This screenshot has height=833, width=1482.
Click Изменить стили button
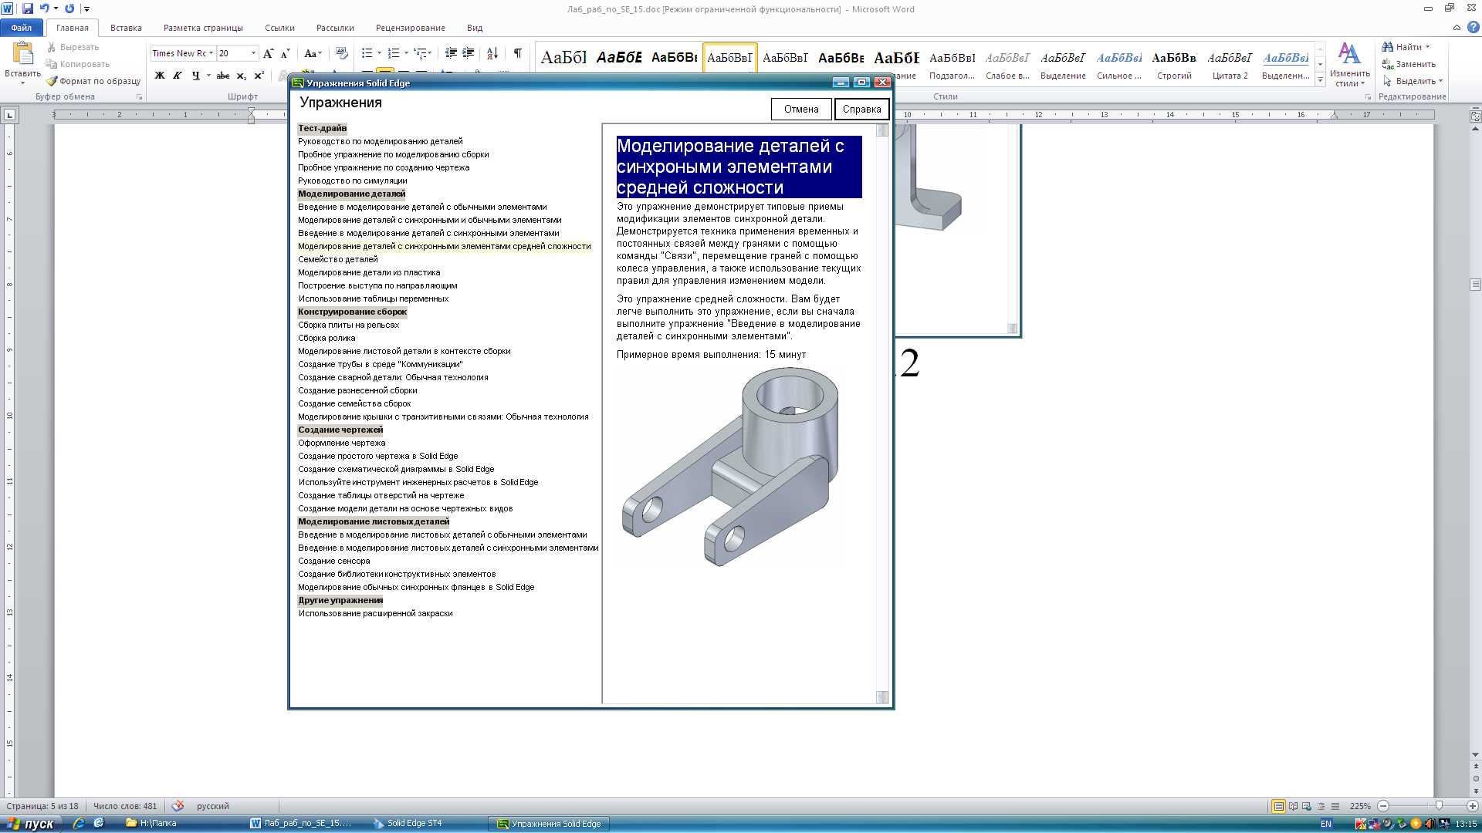point(1349,64)
